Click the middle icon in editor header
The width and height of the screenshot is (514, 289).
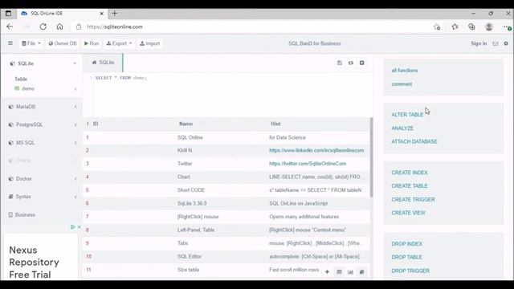[351, 63]
